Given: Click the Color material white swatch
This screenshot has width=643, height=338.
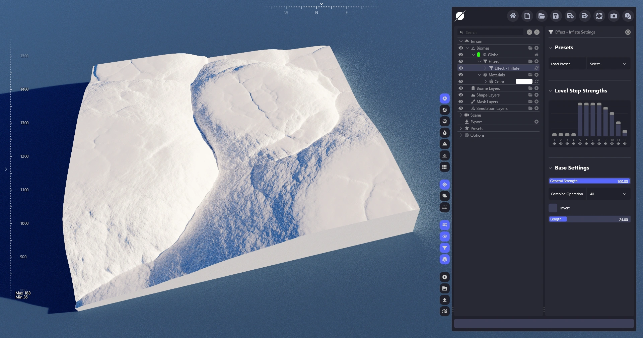Looking at the screenshot, I should tap(524, 81).
